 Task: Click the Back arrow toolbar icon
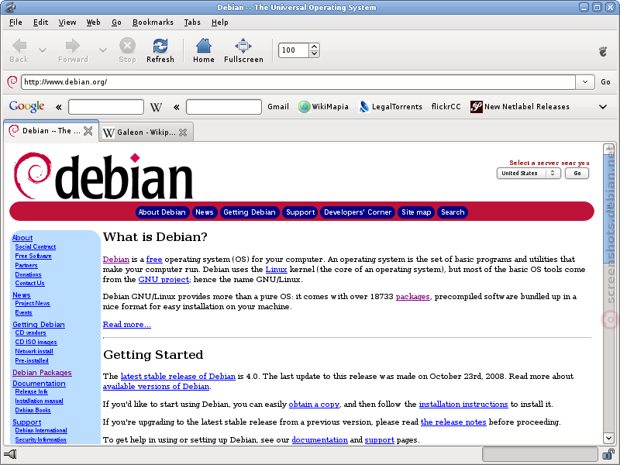point(19,46)
